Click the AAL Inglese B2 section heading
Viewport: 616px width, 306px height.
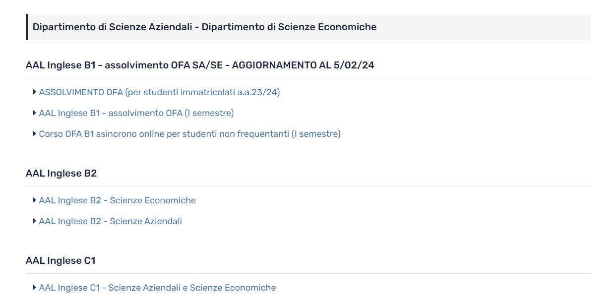[61, 173]
